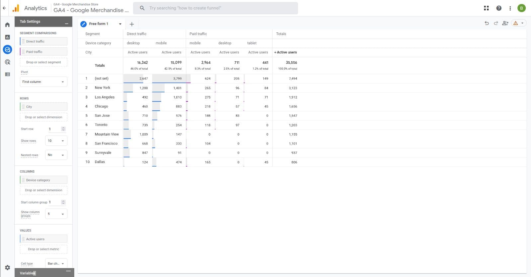Open the Pivot First column dropdown
Image resolution: width=531 pixels, height=277 pixels.
pos(43,82)
